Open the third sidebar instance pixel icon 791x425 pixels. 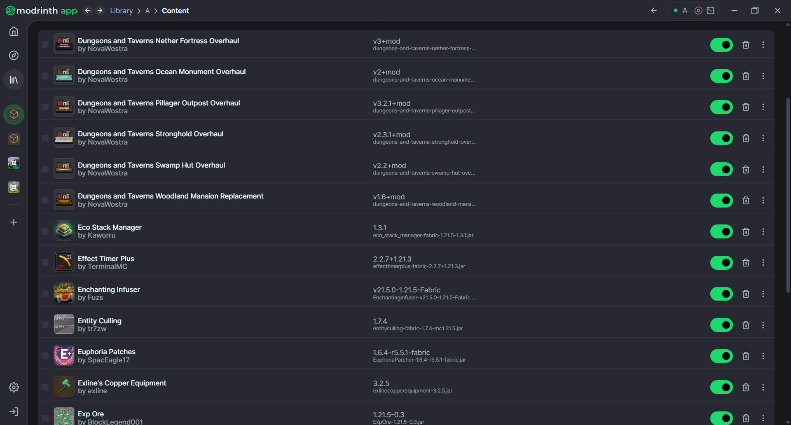[14, 163]
